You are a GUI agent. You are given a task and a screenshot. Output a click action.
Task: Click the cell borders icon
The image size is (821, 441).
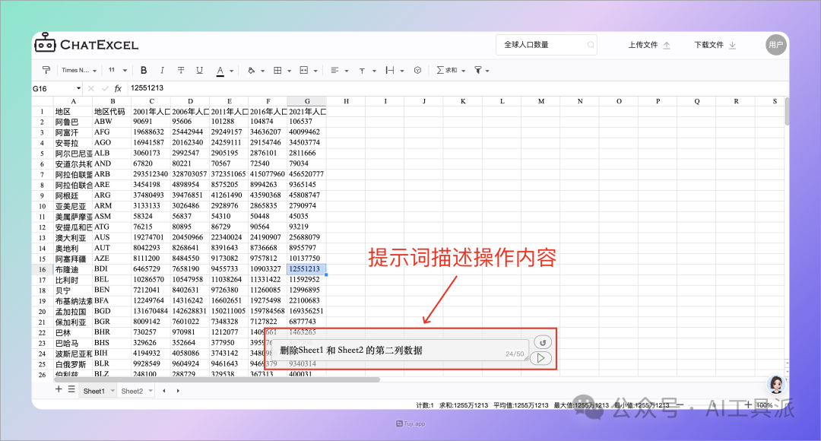pyautogui.click(x=277, y=70)
